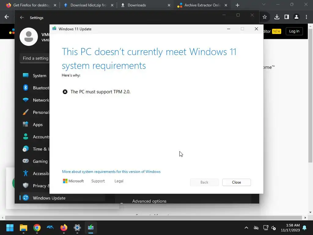Bookmark this page with star icon

(x=265, y=17)
